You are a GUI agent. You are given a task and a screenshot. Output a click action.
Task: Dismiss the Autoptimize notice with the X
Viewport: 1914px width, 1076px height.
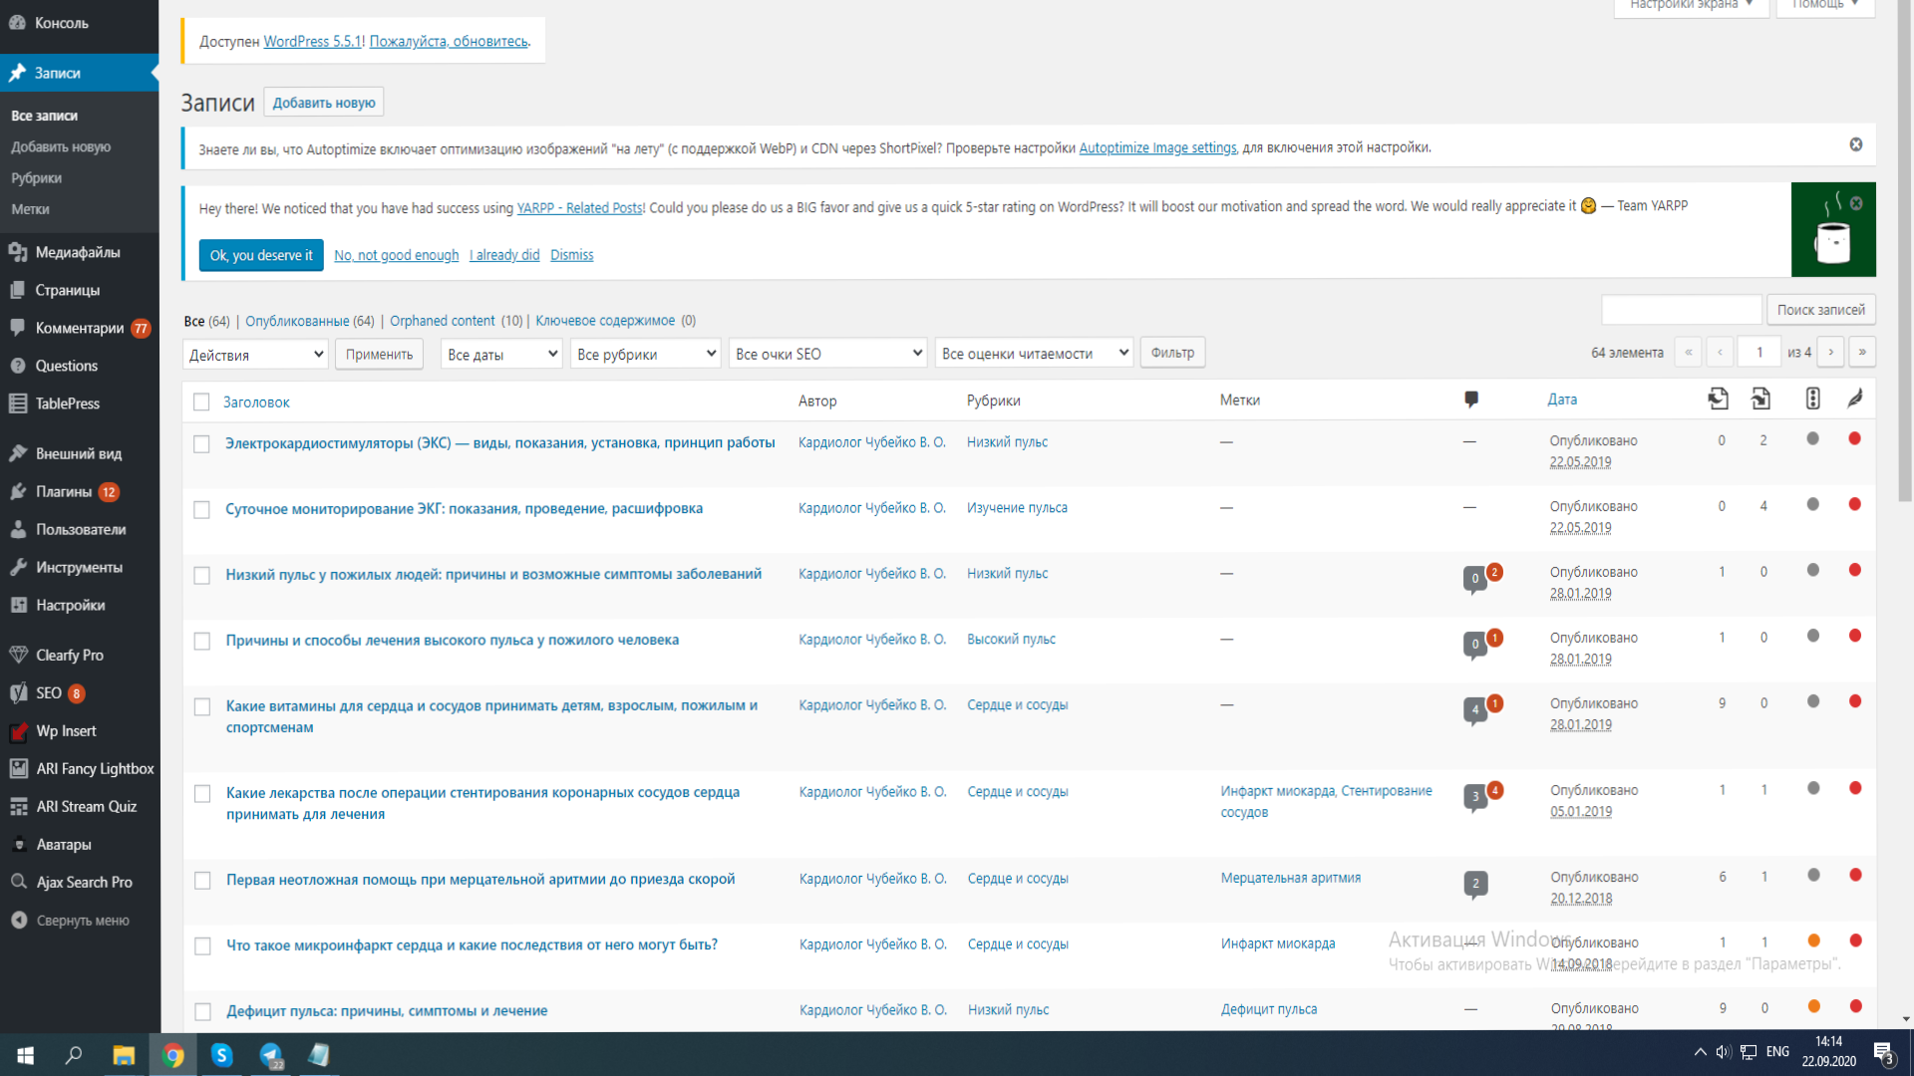coord(1855,144)
